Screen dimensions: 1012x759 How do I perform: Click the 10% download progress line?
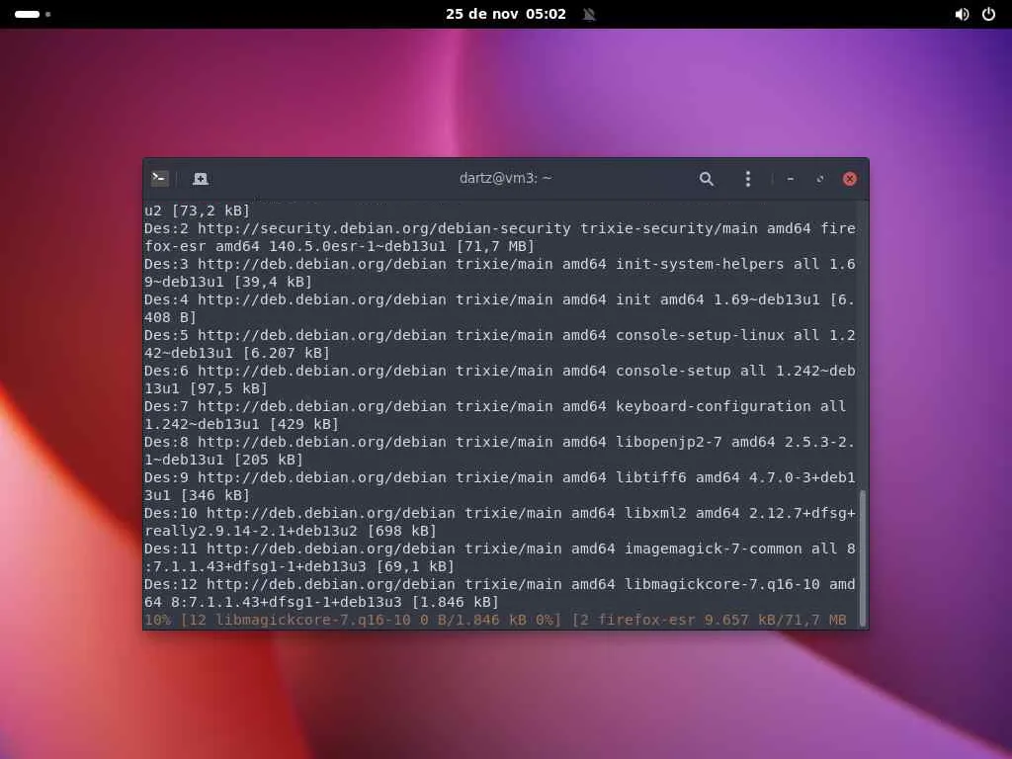(495, 620)
